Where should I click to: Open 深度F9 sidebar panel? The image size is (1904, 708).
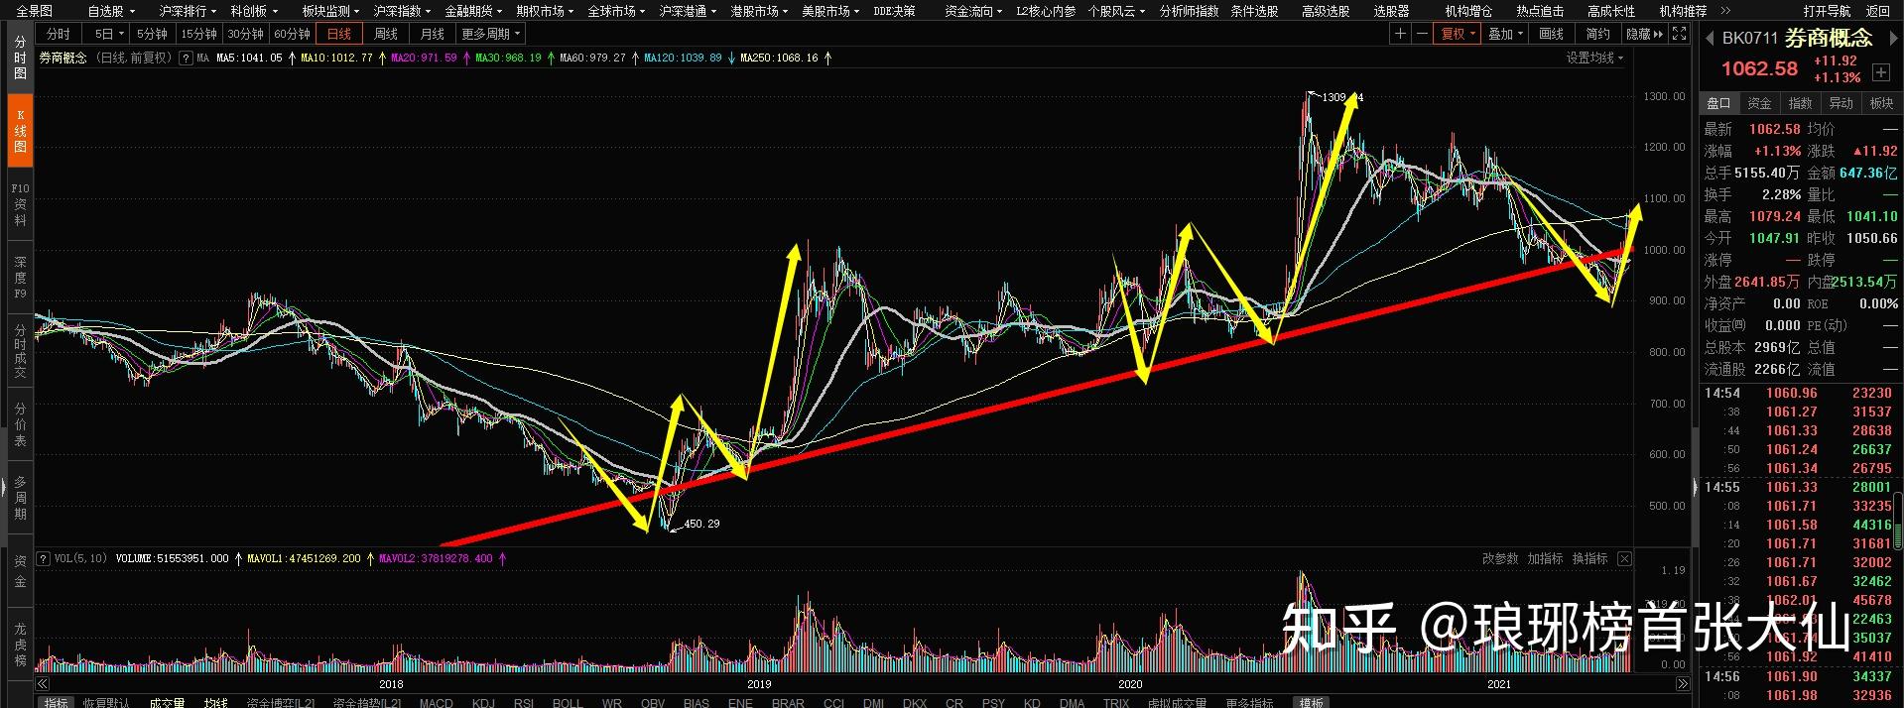(x=20, y=277)
